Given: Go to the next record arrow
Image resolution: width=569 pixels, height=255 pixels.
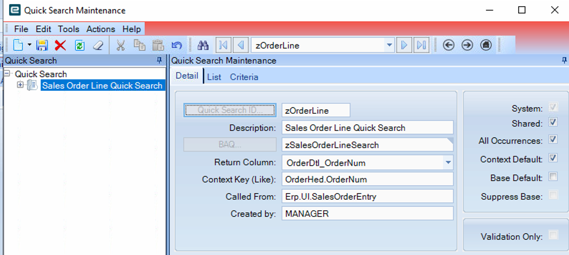Looking at the screenshot, I should point(404,45).
